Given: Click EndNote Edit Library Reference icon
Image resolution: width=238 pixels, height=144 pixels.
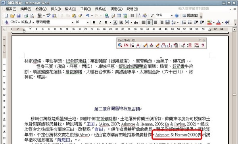Looking at the screenshot, I should (x=157, y=45).
